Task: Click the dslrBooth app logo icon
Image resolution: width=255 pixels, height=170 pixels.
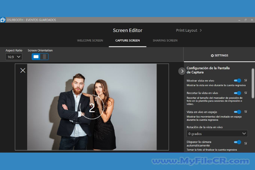Action: coord(3,20)
